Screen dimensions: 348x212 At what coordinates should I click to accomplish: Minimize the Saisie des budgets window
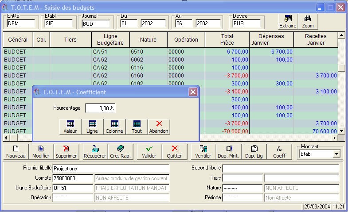320,8
